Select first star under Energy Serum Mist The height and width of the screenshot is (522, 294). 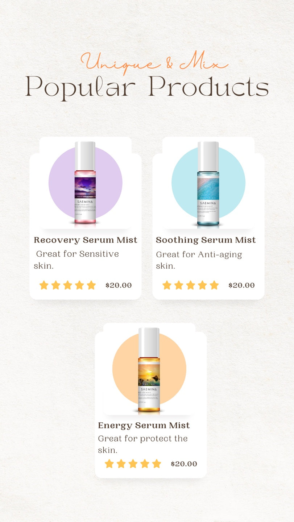[x=109, y=464]
